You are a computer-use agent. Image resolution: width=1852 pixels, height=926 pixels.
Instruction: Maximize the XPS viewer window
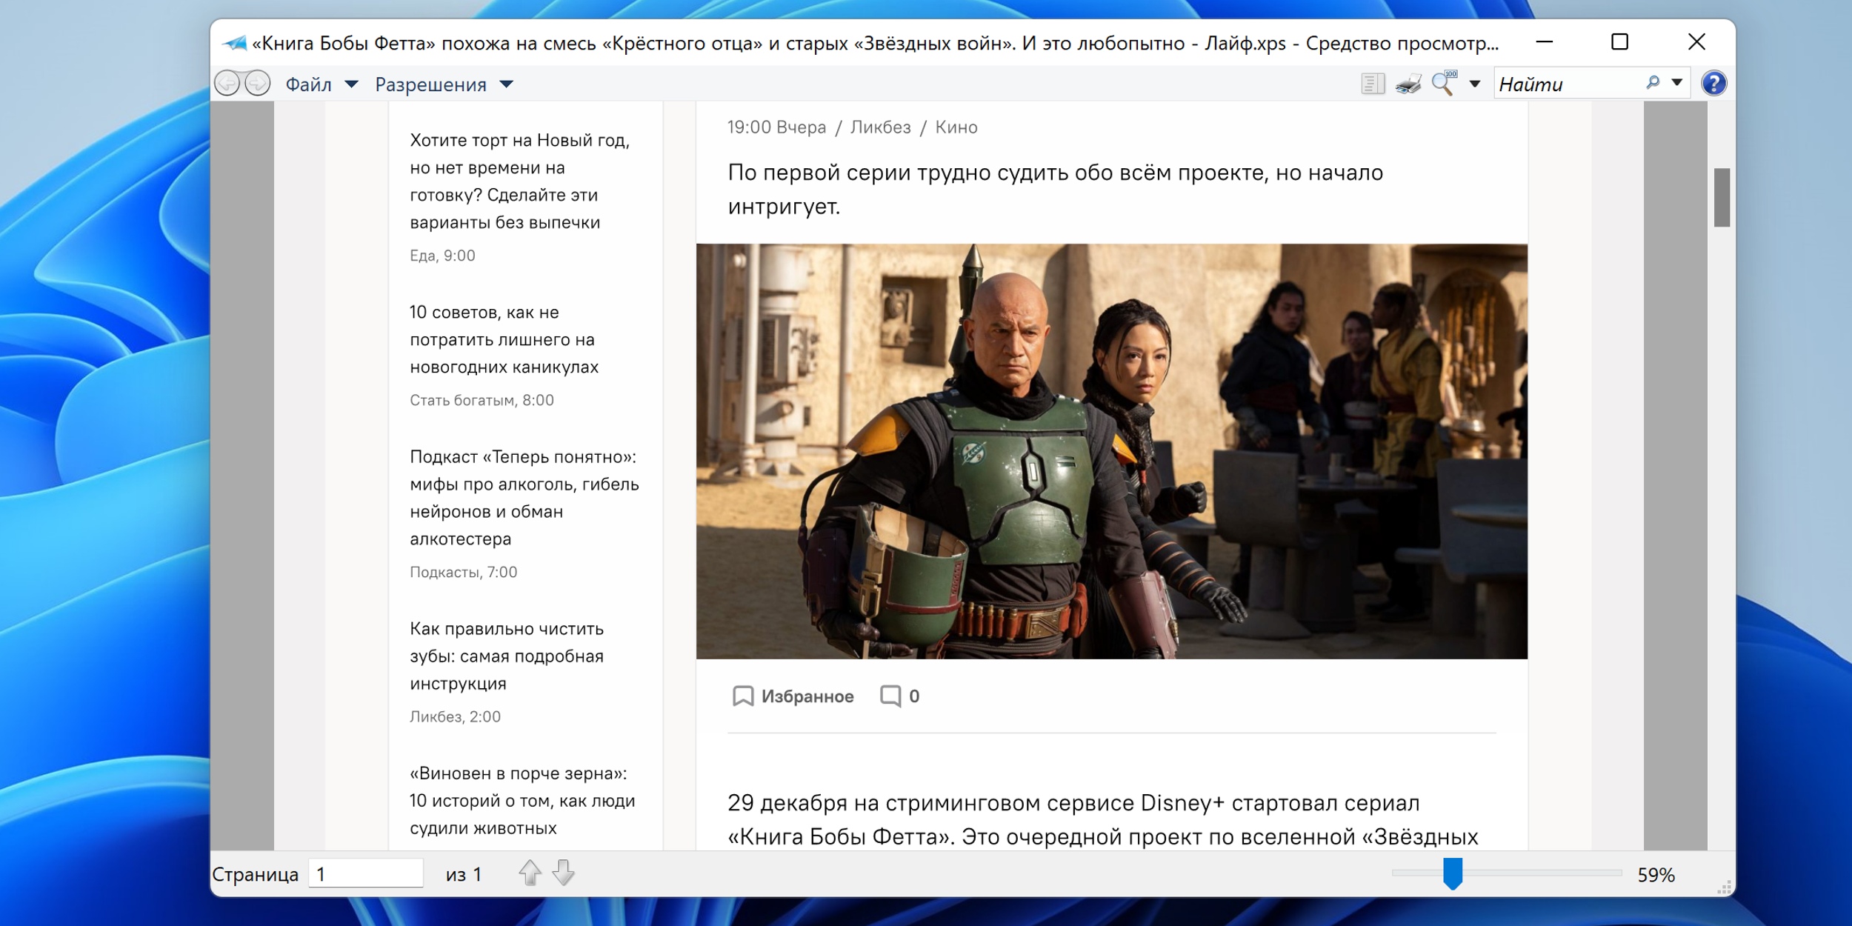tap(1620, 42)
